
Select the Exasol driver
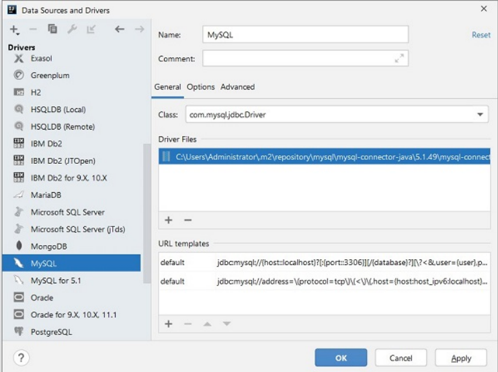tap(71, 58)
